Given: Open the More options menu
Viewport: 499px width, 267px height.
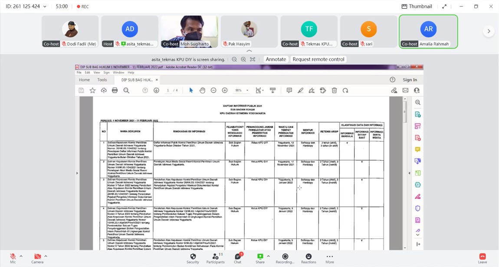Looking at the screenshot, I should [329, 257].
